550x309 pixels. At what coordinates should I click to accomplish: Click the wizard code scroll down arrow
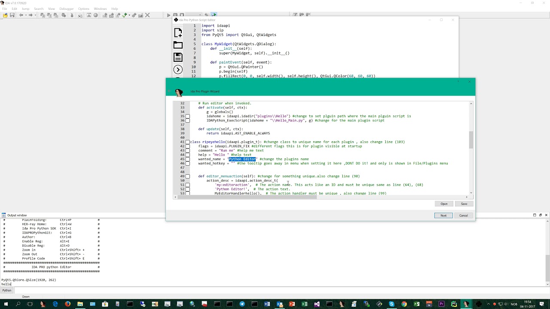(471, 193)
